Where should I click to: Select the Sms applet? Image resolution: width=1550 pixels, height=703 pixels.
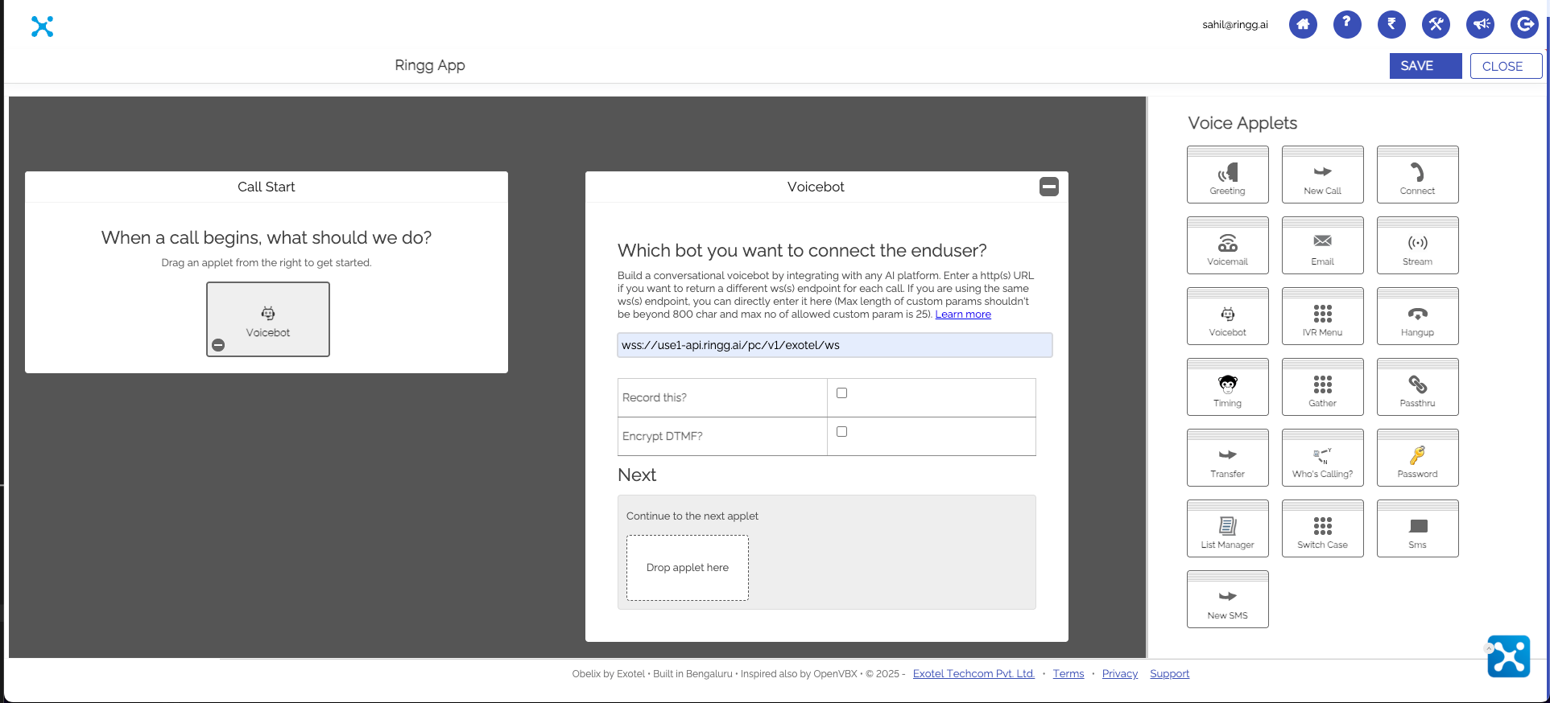[1417, 528]
